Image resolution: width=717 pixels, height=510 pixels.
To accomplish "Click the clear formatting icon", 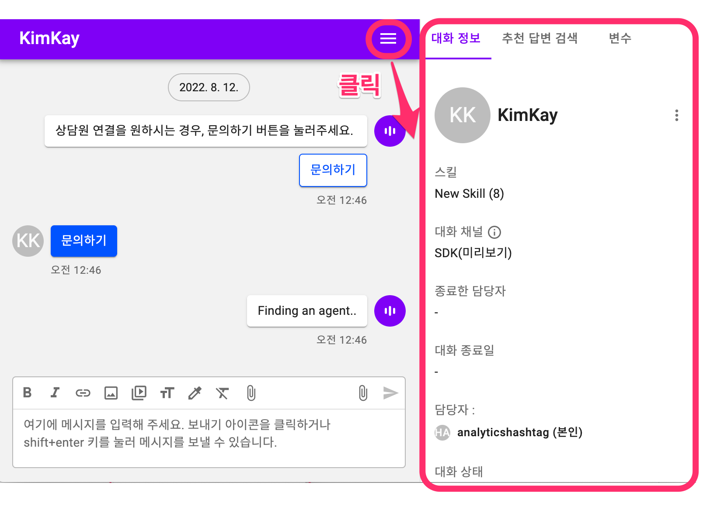I will click(223, 393).
